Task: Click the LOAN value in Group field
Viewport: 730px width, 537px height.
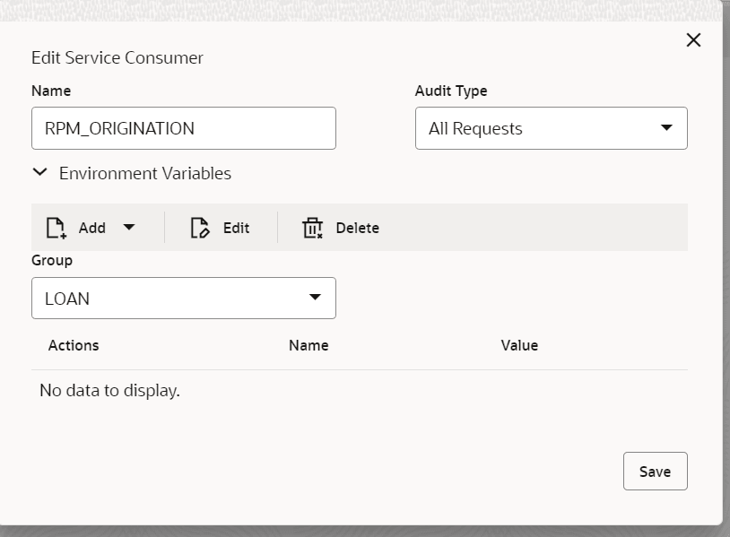Action: tap(67, 299)
